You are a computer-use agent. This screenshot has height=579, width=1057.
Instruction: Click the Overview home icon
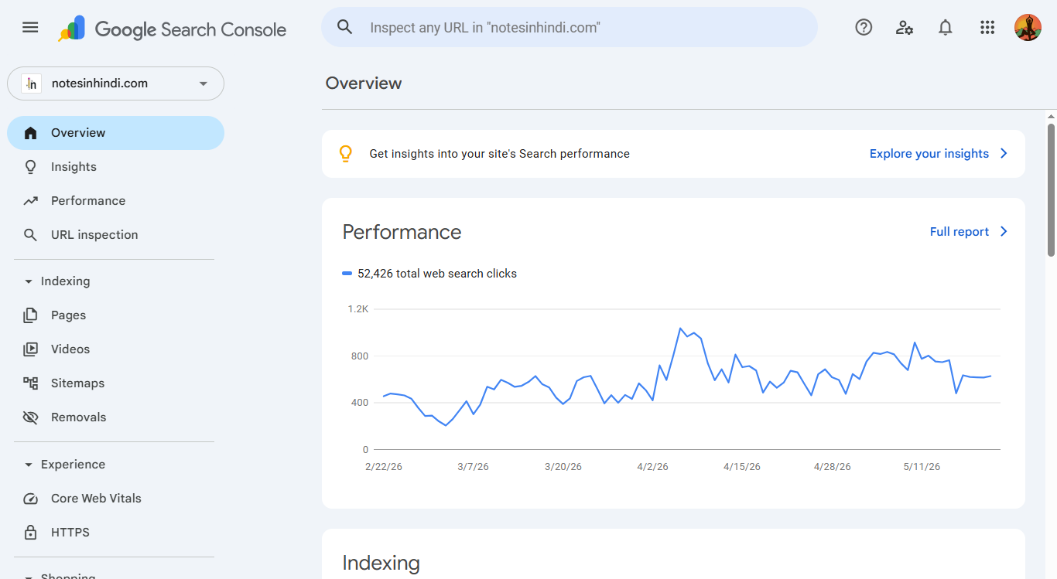click(x=30, y=133)
